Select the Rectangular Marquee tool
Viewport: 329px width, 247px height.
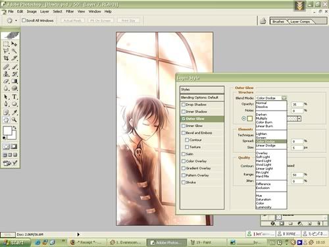point(6,44)
